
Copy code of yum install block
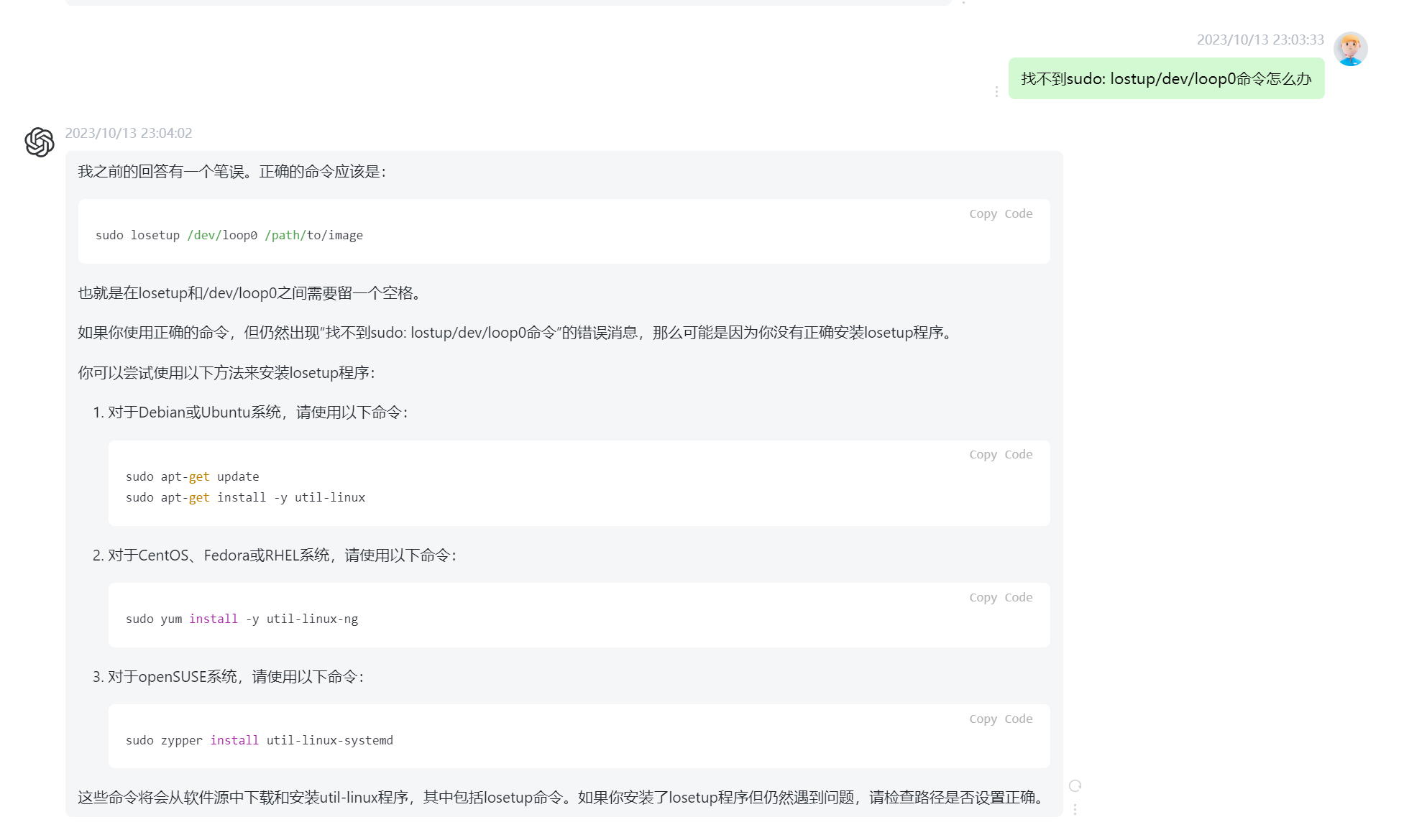click(x=1000, y=597)
